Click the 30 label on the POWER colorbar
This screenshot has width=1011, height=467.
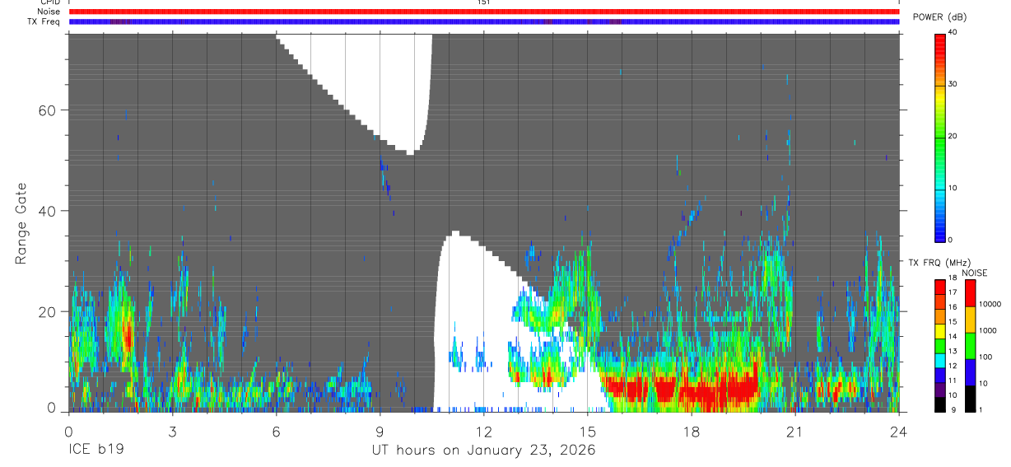point(953,84)
